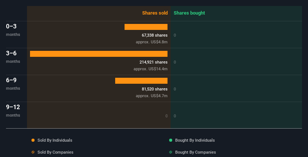308x157 pixels.
Task: Select the Shares sold column header
Action: click(x=155, y=13)
